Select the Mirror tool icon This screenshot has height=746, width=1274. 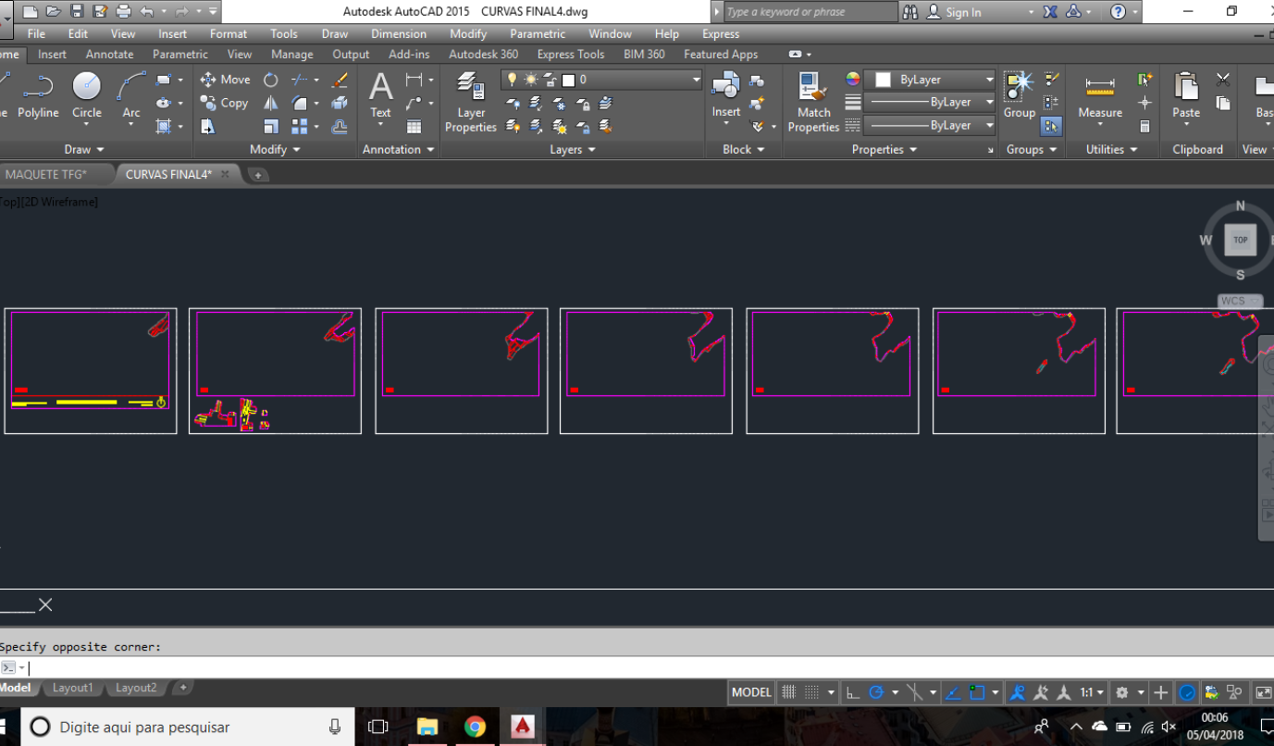coord(271,103)
